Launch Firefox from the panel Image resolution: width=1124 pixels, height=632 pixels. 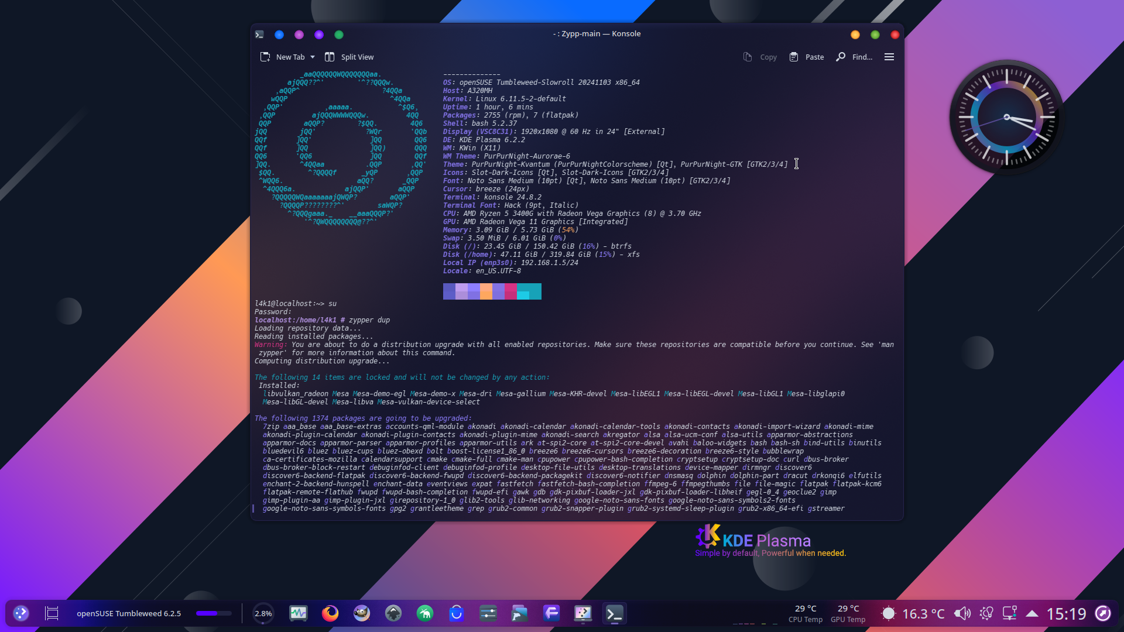coord(330,613)
